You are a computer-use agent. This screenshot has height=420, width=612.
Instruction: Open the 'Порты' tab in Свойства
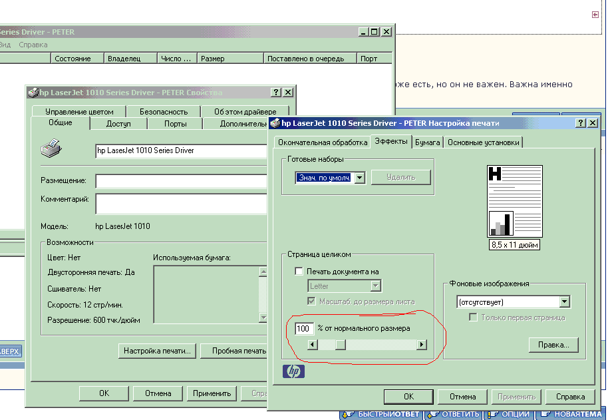[175, 124]
